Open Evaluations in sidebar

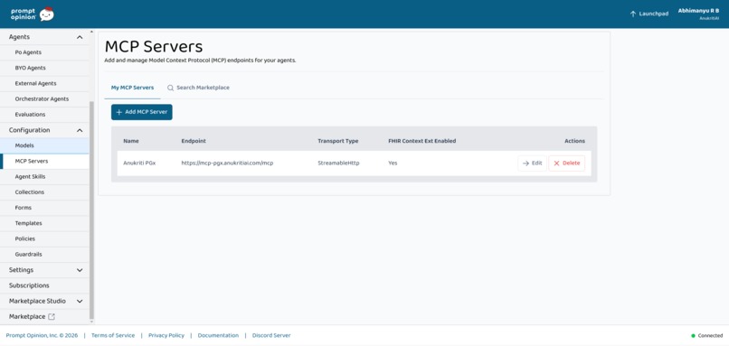tap(44, 114)
